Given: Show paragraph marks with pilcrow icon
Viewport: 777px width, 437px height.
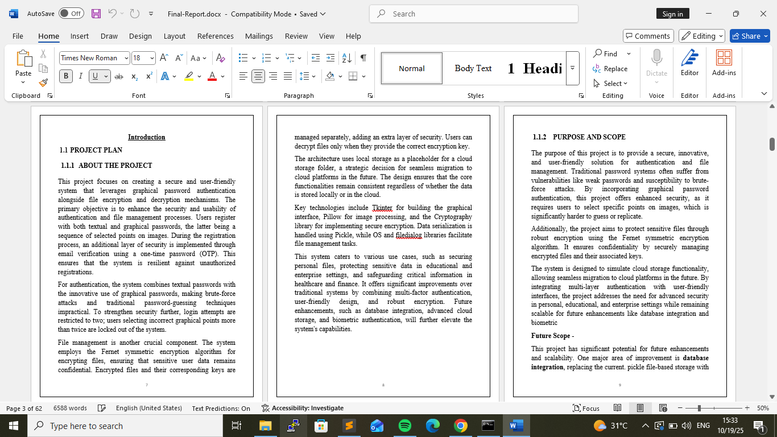Looking at the screenshot, I should click(x=363, y=58).
